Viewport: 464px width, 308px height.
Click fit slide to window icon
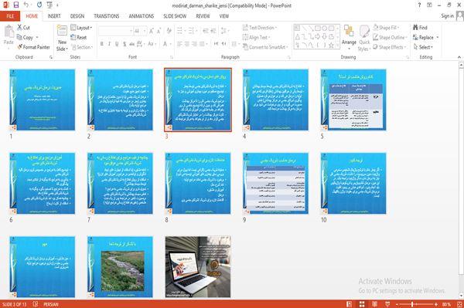pos(459,304)
